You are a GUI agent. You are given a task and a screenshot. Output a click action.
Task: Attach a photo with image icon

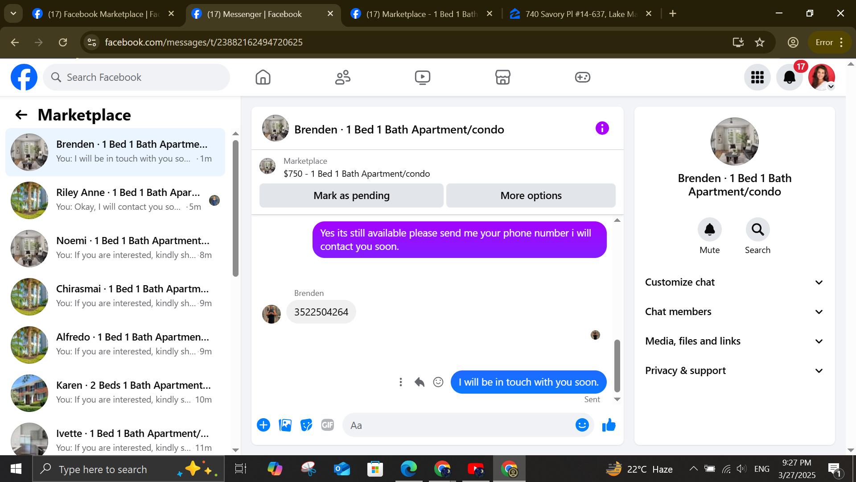285,425
